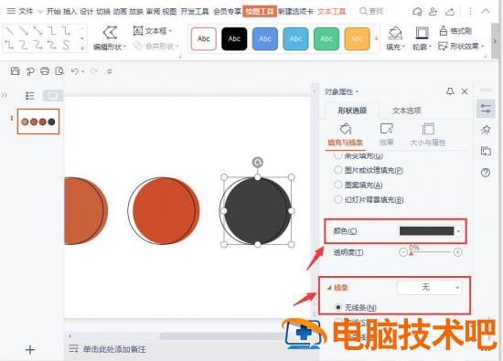Select the 效果 effects icon
Image resolution: width=503 pixels, height=361 pixels.
[387, 129]
